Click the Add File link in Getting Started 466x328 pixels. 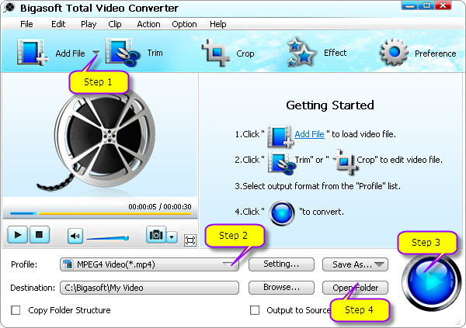(x=309, y=134)
